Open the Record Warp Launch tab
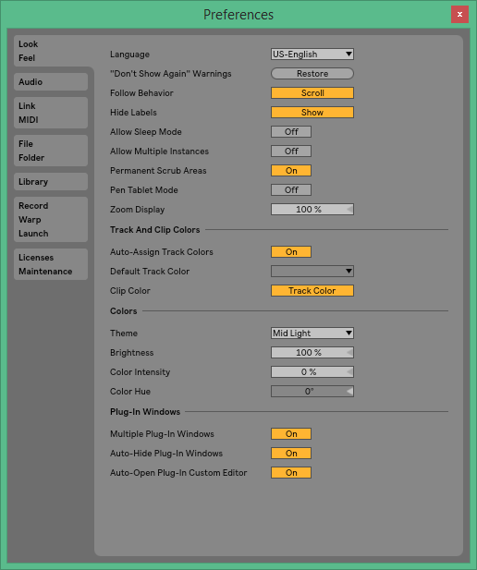 point(51,220)
